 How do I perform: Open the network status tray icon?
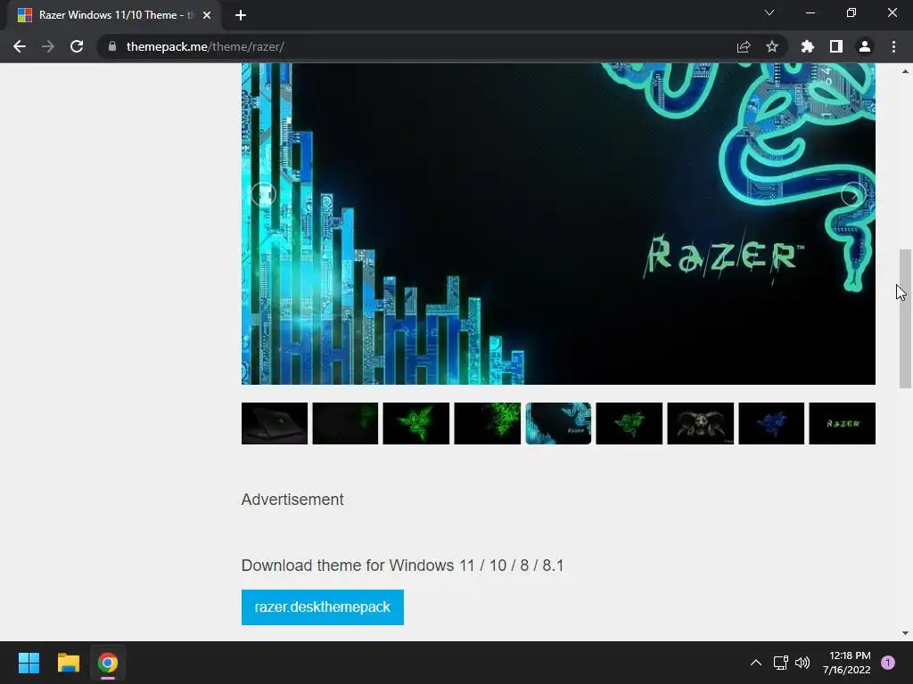point(780,663)
